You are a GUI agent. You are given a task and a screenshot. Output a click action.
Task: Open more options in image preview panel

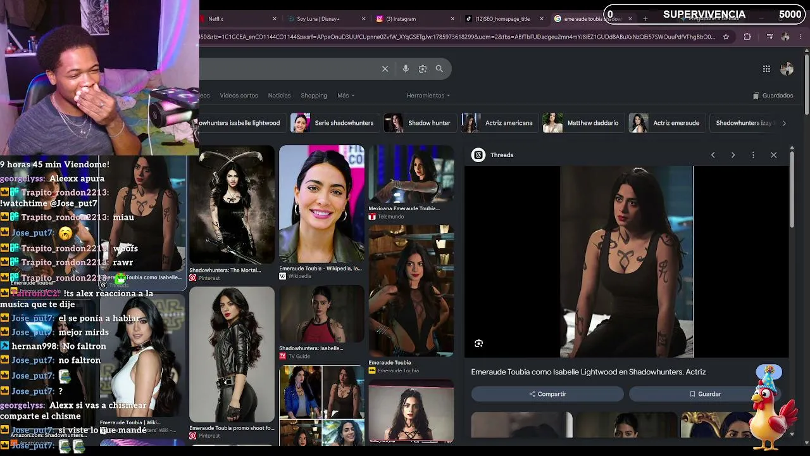753,155
